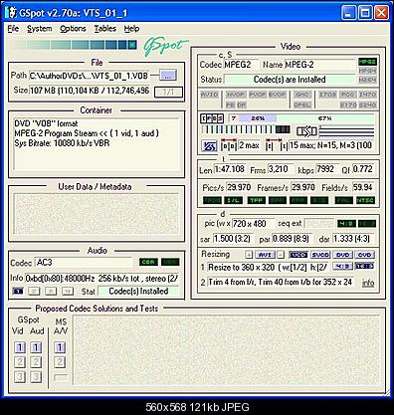Click the Path text field
394x415 pixels.
90,76
